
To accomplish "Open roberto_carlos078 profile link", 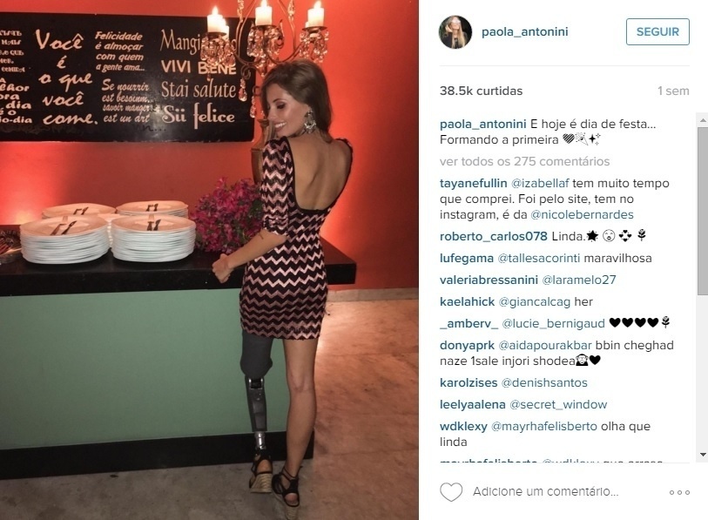I will (494, 236).
